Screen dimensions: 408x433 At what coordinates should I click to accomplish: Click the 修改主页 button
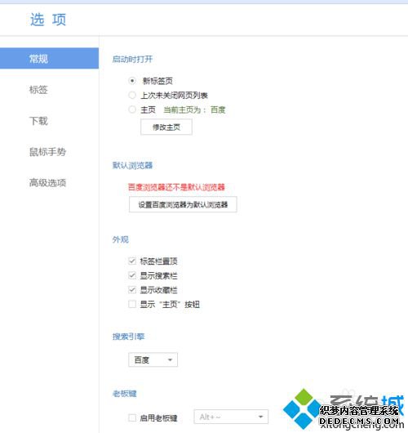click(166, 127)
